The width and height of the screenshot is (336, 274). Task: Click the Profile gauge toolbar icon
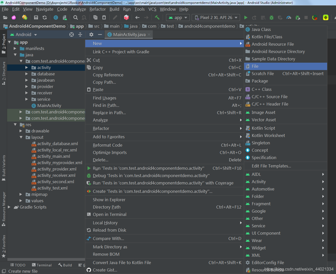point(289,18)
